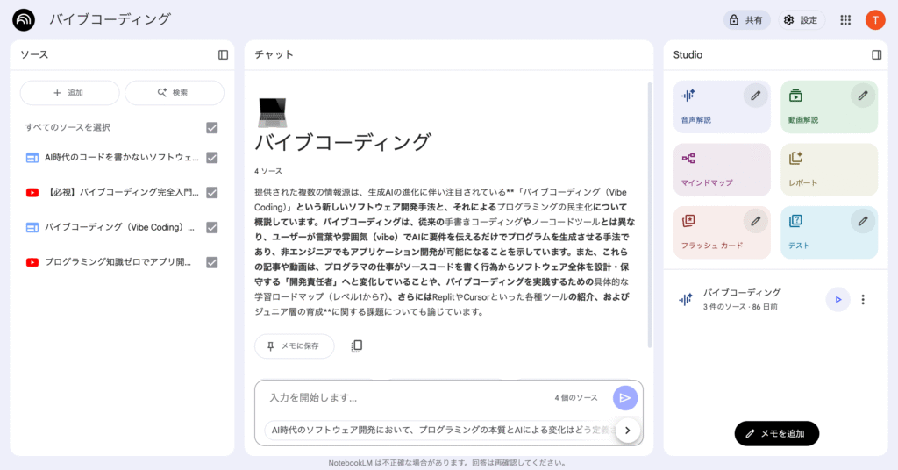Open more options for the audio item
The image size is (898, 470).
coord(863,299)
